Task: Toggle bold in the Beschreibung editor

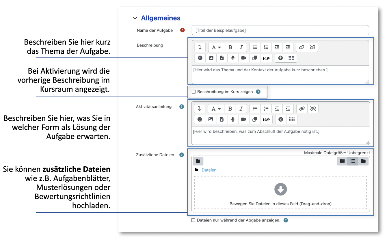Action: pyautogui.click(x=230, y=47)
